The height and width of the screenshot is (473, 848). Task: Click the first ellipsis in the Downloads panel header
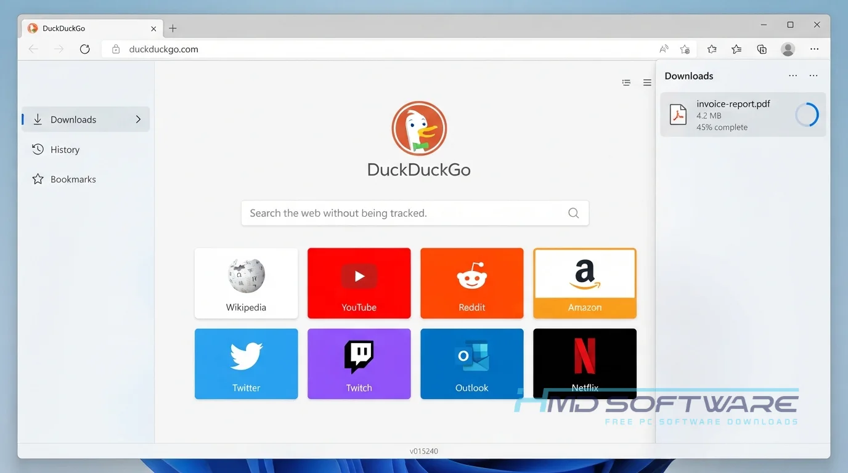pyautogui.click(x=793, y=76)
